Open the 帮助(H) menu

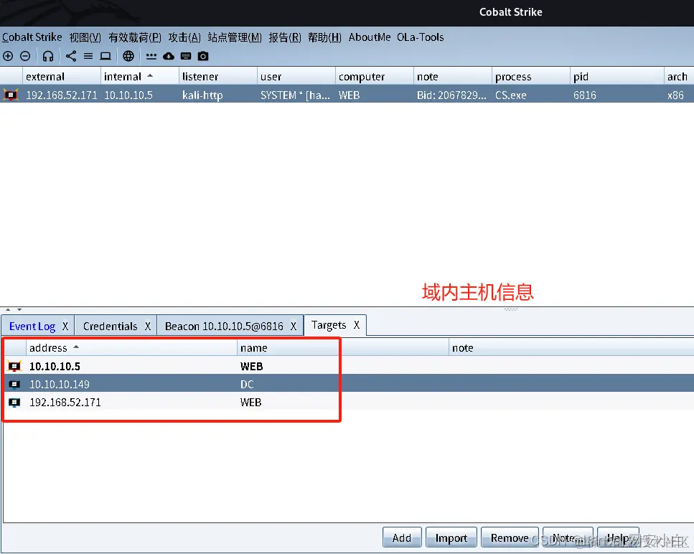point(325,37)
